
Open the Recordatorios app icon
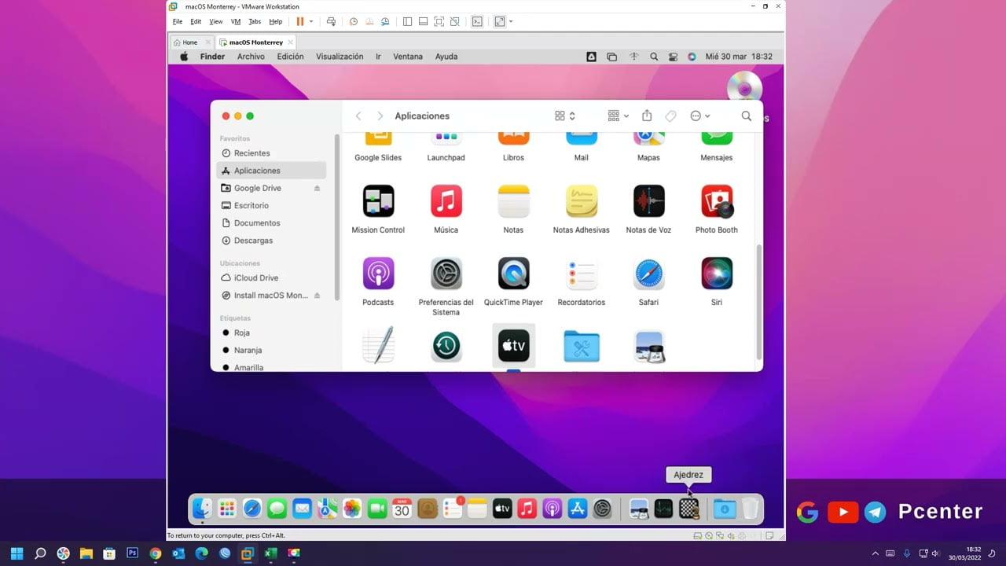(x=581, y=274)
